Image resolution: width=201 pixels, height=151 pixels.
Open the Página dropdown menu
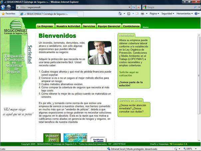click(x=154, y=14)
